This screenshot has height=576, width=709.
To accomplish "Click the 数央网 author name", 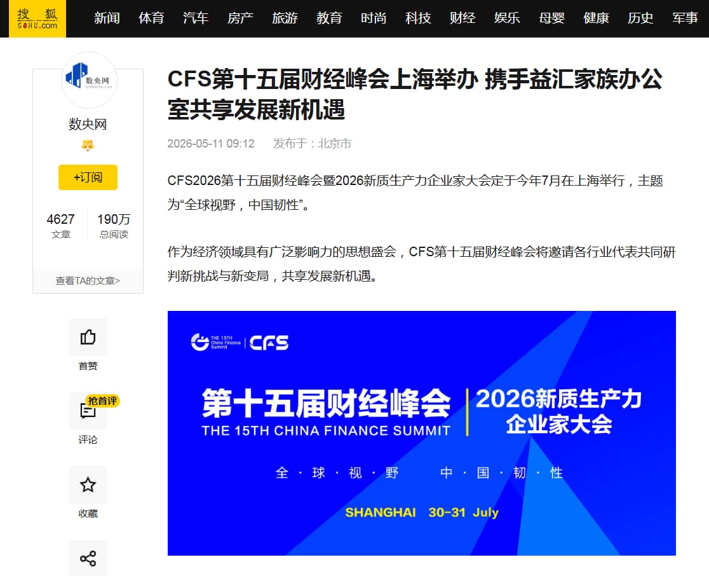I will pyautogui.click(x=88, y=124).
